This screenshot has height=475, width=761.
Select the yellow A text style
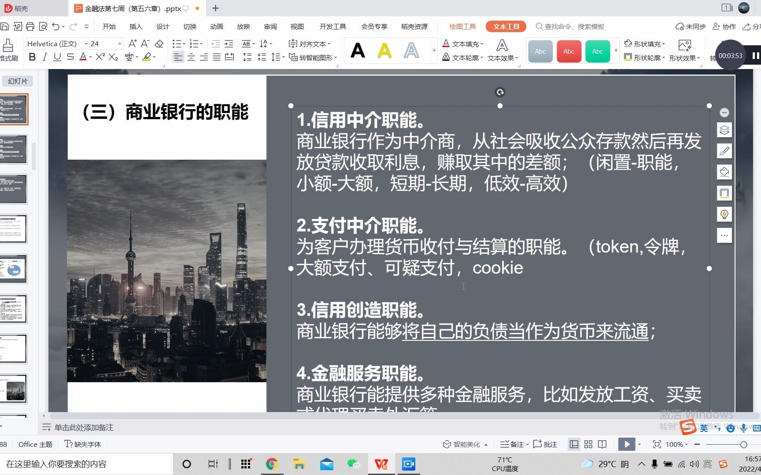point(384,51)
